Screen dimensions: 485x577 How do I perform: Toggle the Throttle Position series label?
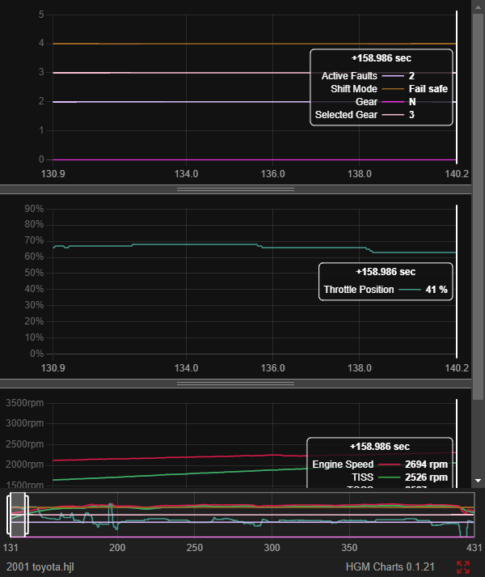(x=359, y=289)
